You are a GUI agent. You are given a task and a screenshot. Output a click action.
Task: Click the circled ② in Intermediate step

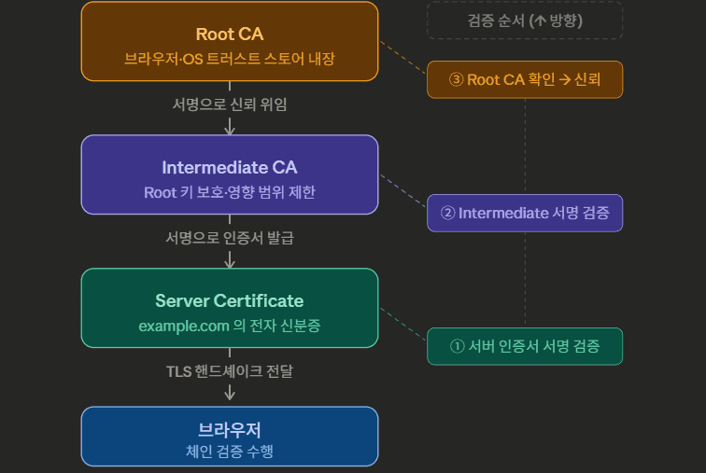(x=447, y=213)
